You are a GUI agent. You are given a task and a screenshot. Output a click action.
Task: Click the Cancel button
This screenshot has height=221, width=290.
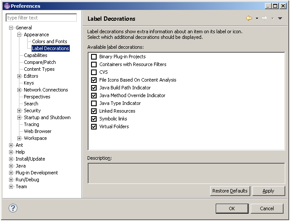pos(267,208)
